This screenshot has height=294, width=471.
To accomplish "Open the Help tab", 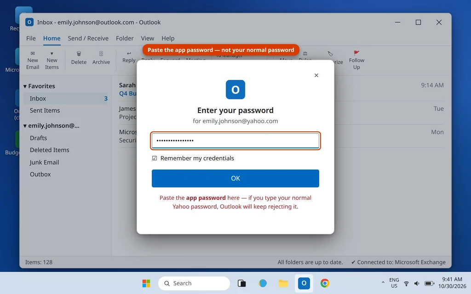I will coord(168,39).
